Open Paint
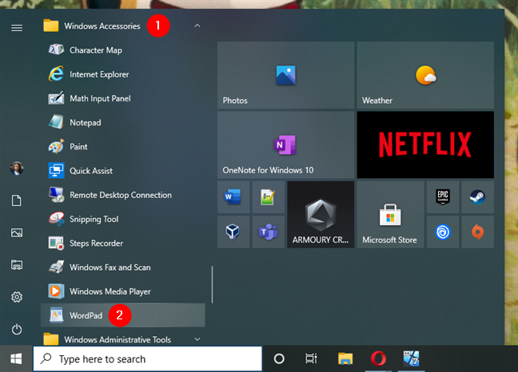This screenshot has width=518, height=372. 122,146
